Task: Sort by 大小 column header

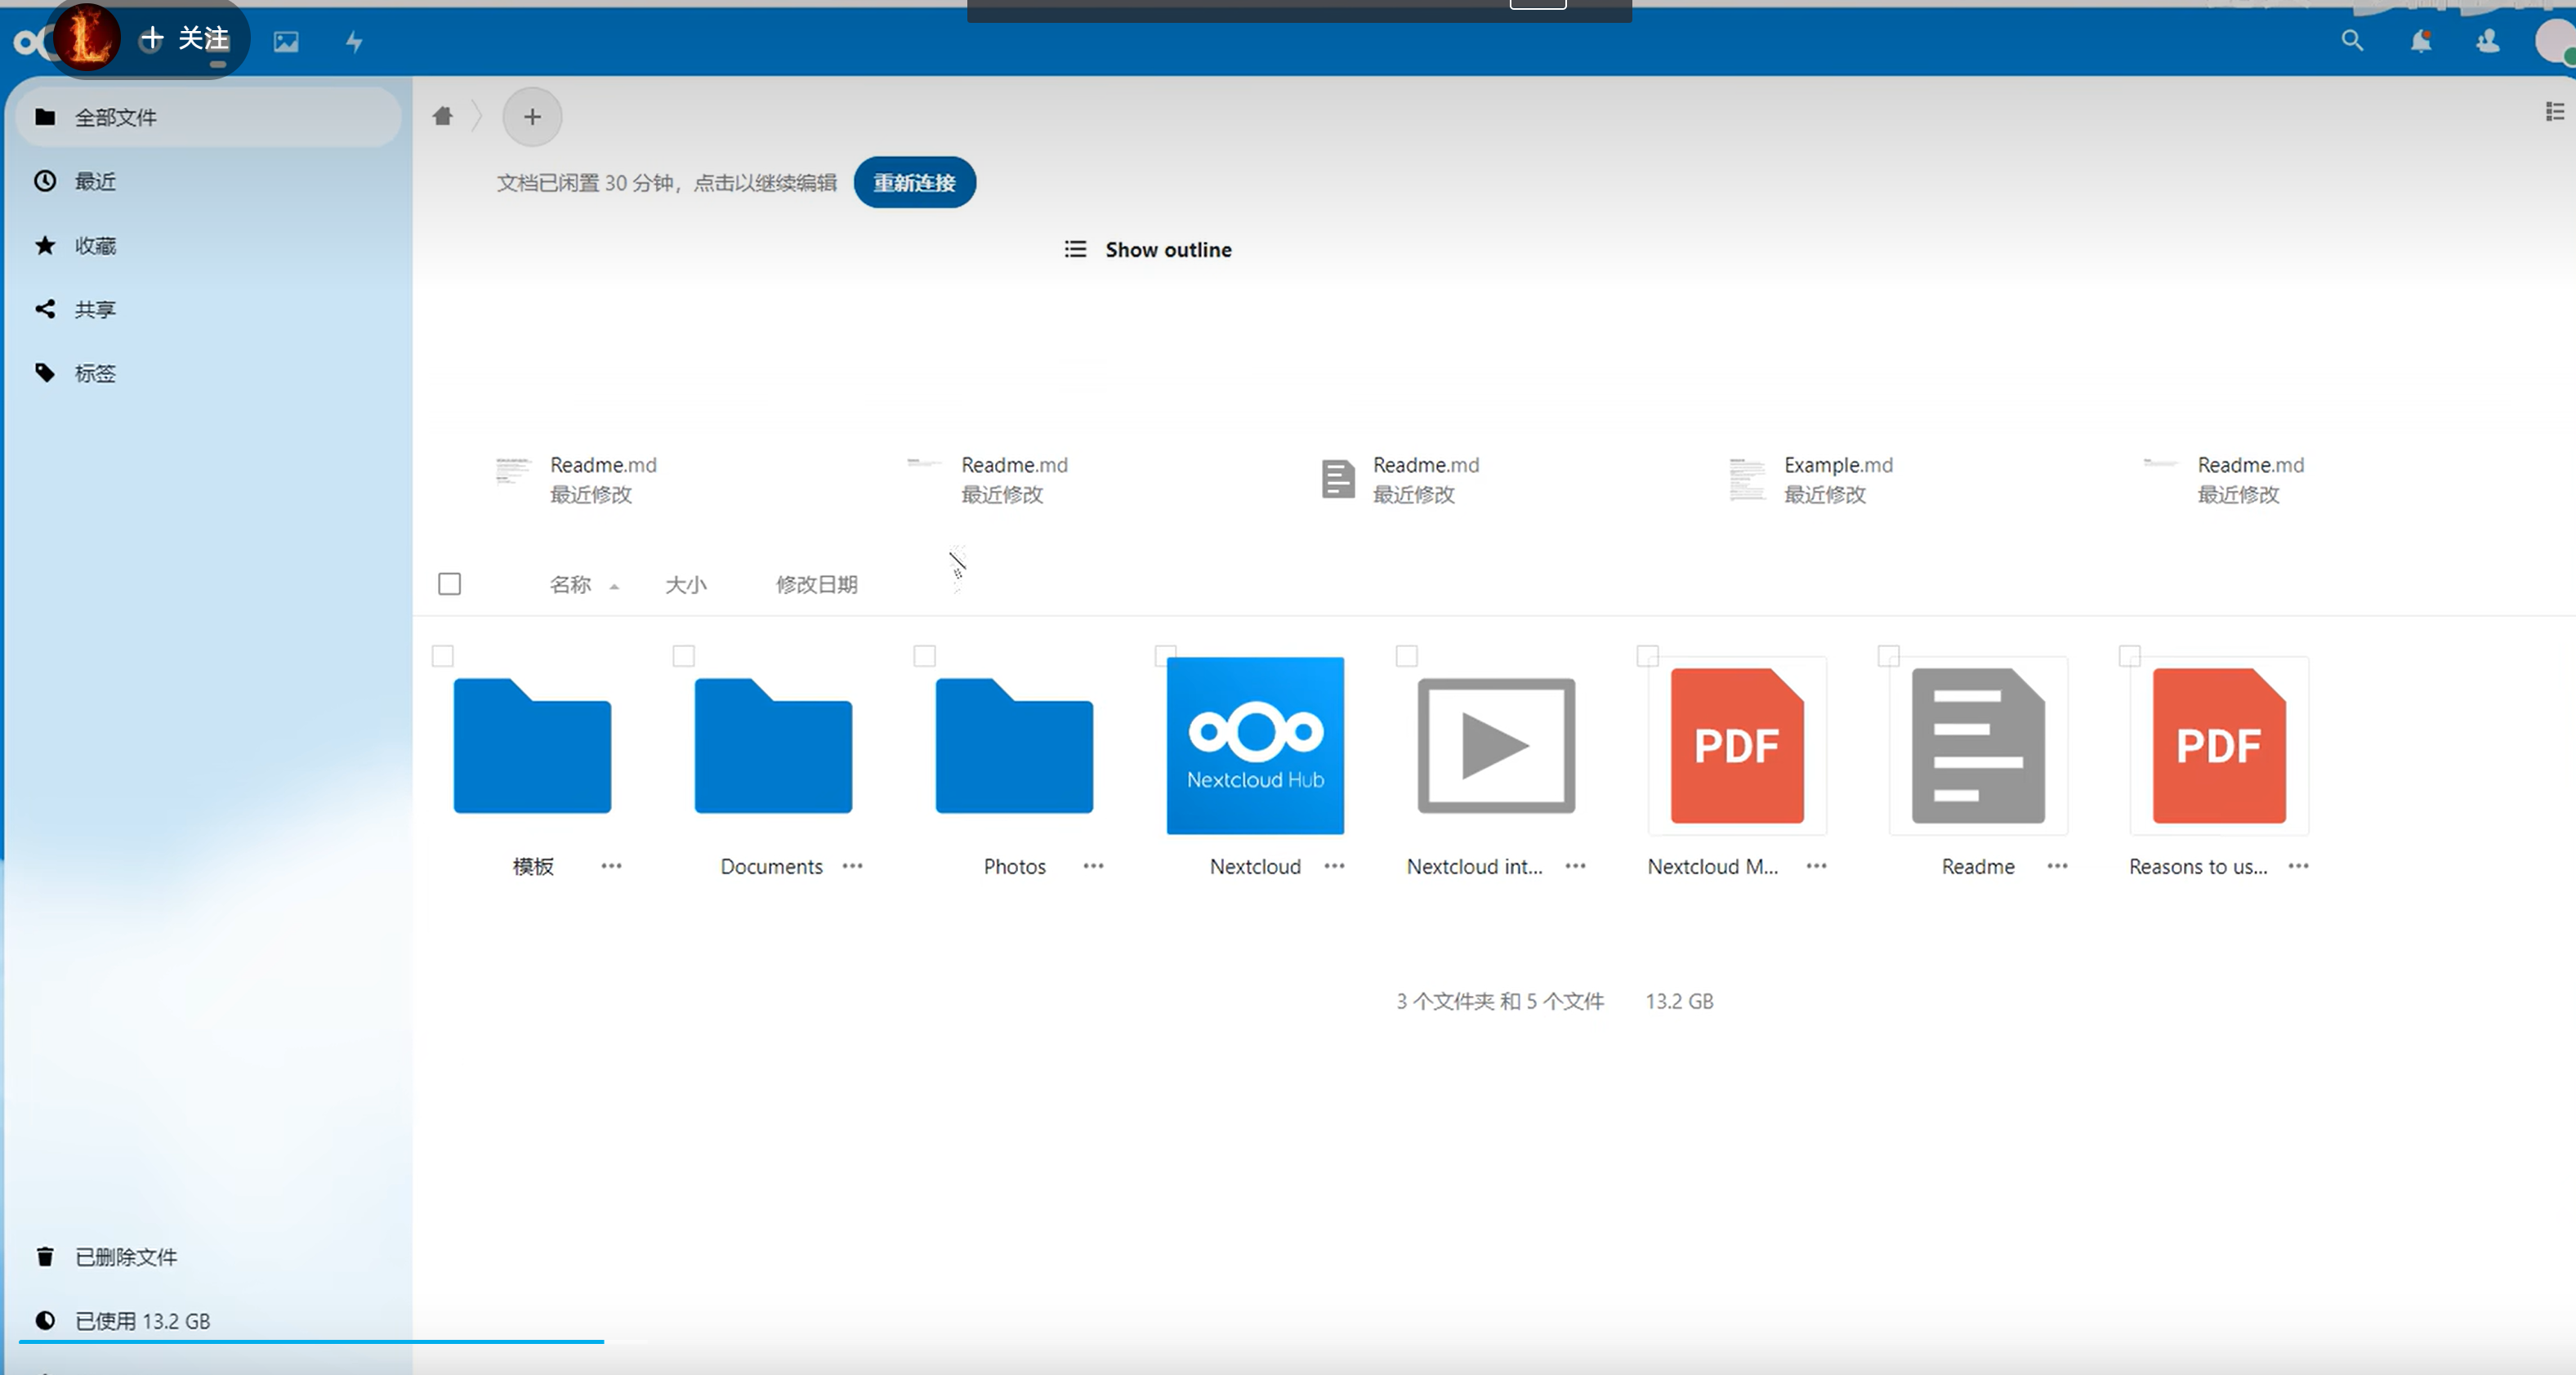Action: pos(686,584)
